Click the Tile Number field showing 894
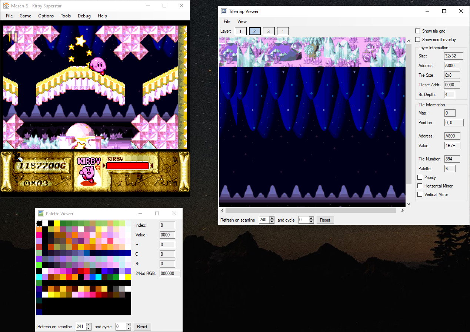The height and width of the screenshot is (332, 470). click(452, 159)
